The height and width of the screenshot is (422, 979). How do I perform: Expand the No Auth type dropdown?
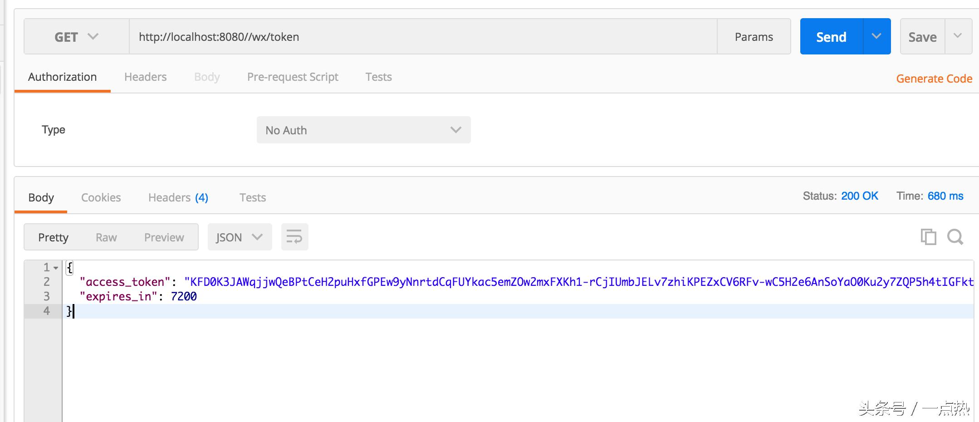pos(363,130)
